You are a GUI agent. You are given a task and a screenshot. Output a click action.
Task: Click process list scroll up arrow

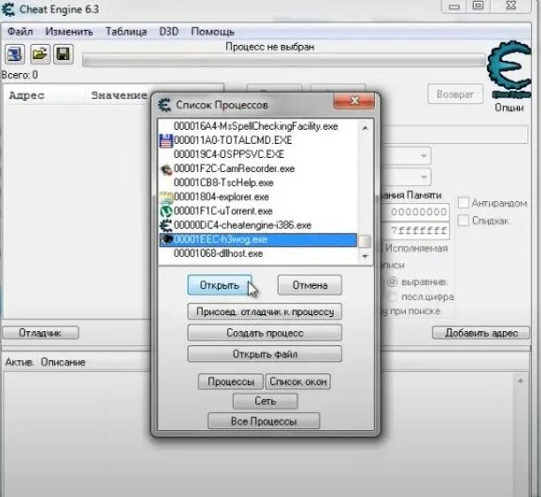(x=365, y=128)
